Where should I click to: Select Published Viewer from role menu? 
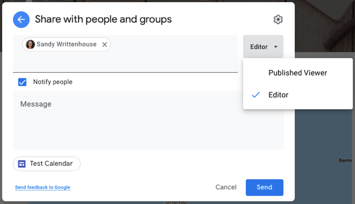(298, 73)
